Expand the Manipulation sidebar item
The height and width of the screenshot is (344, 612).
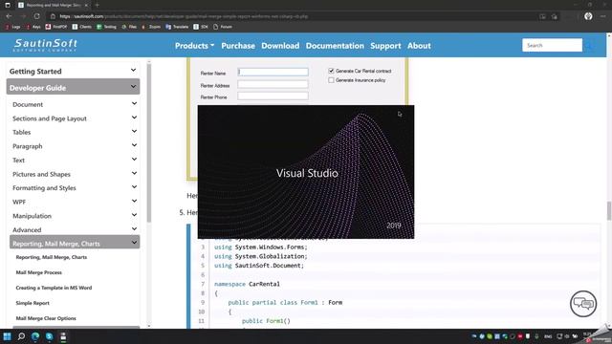(x=134, y=215)
